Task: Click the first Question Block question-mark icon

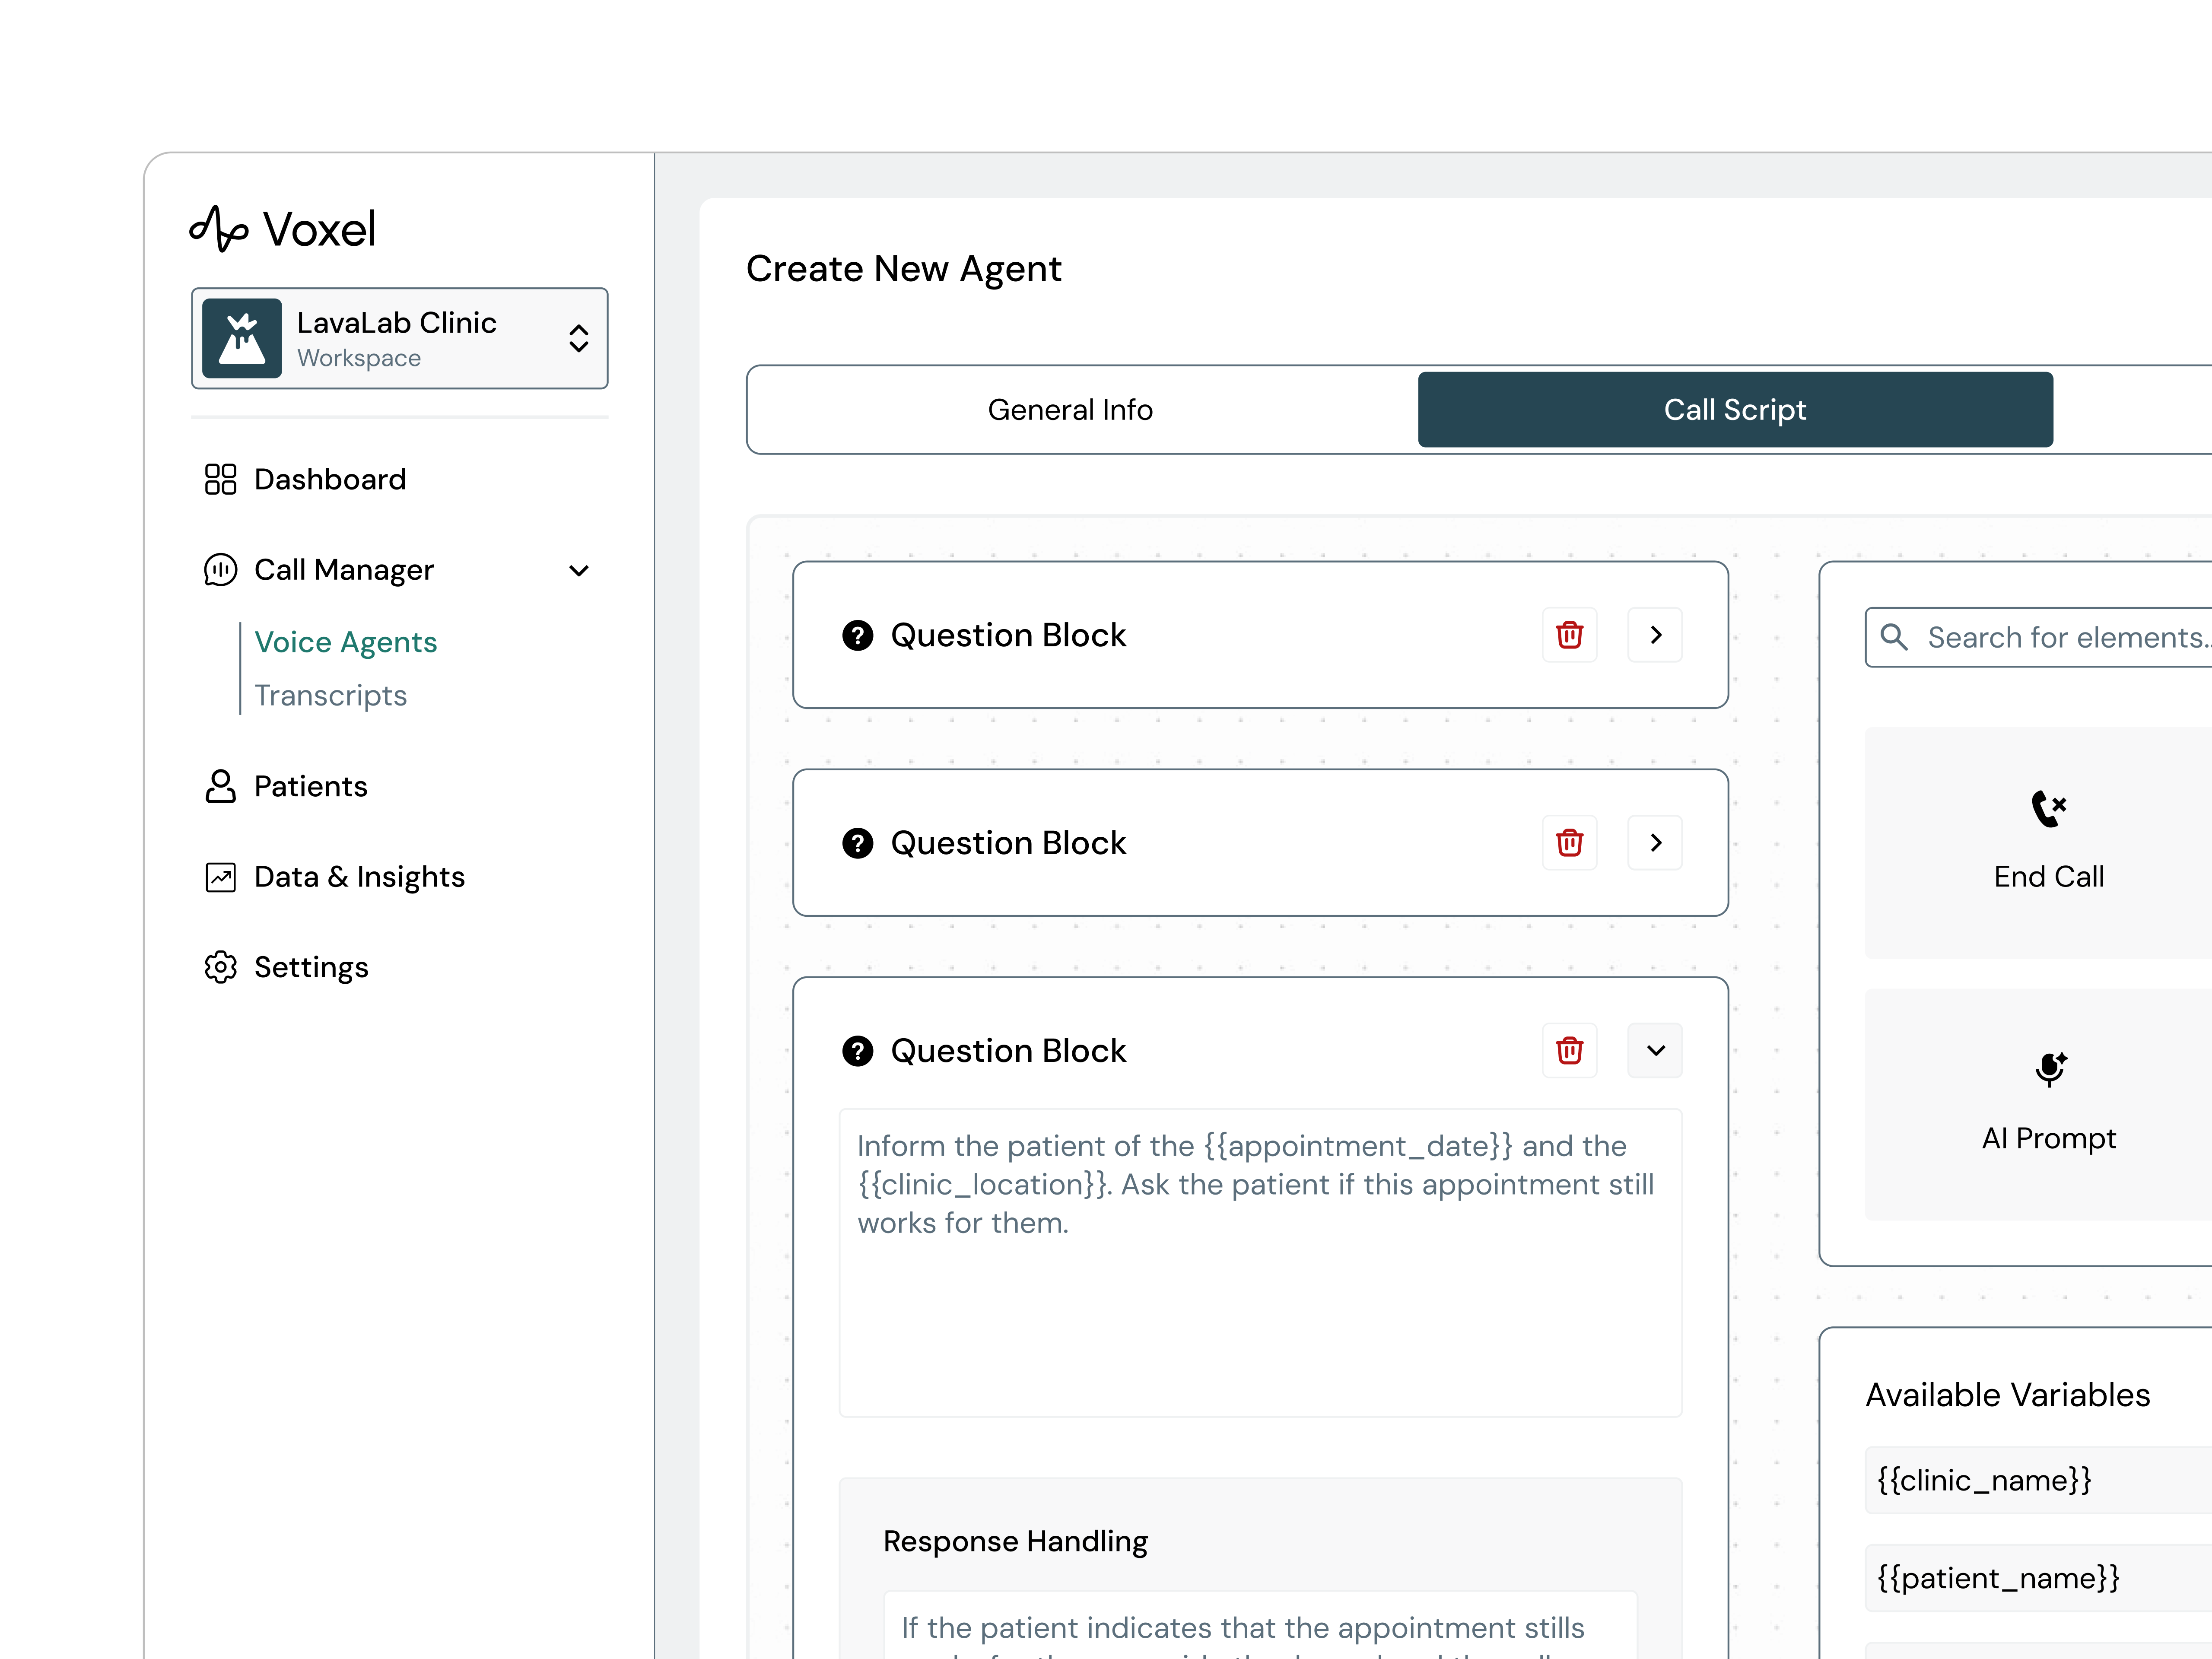Action: tap(857, 635)
